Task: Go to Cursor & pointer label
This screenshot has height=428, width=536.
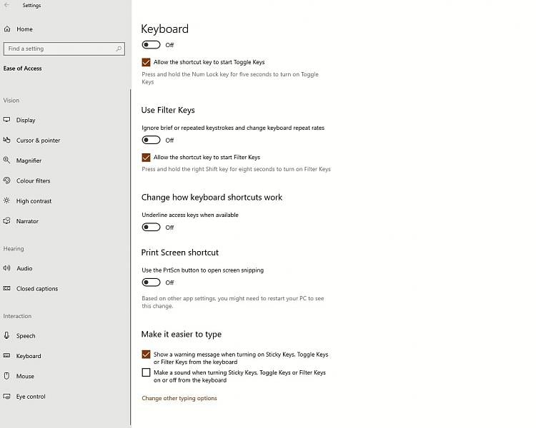Action: click(39, 141)
